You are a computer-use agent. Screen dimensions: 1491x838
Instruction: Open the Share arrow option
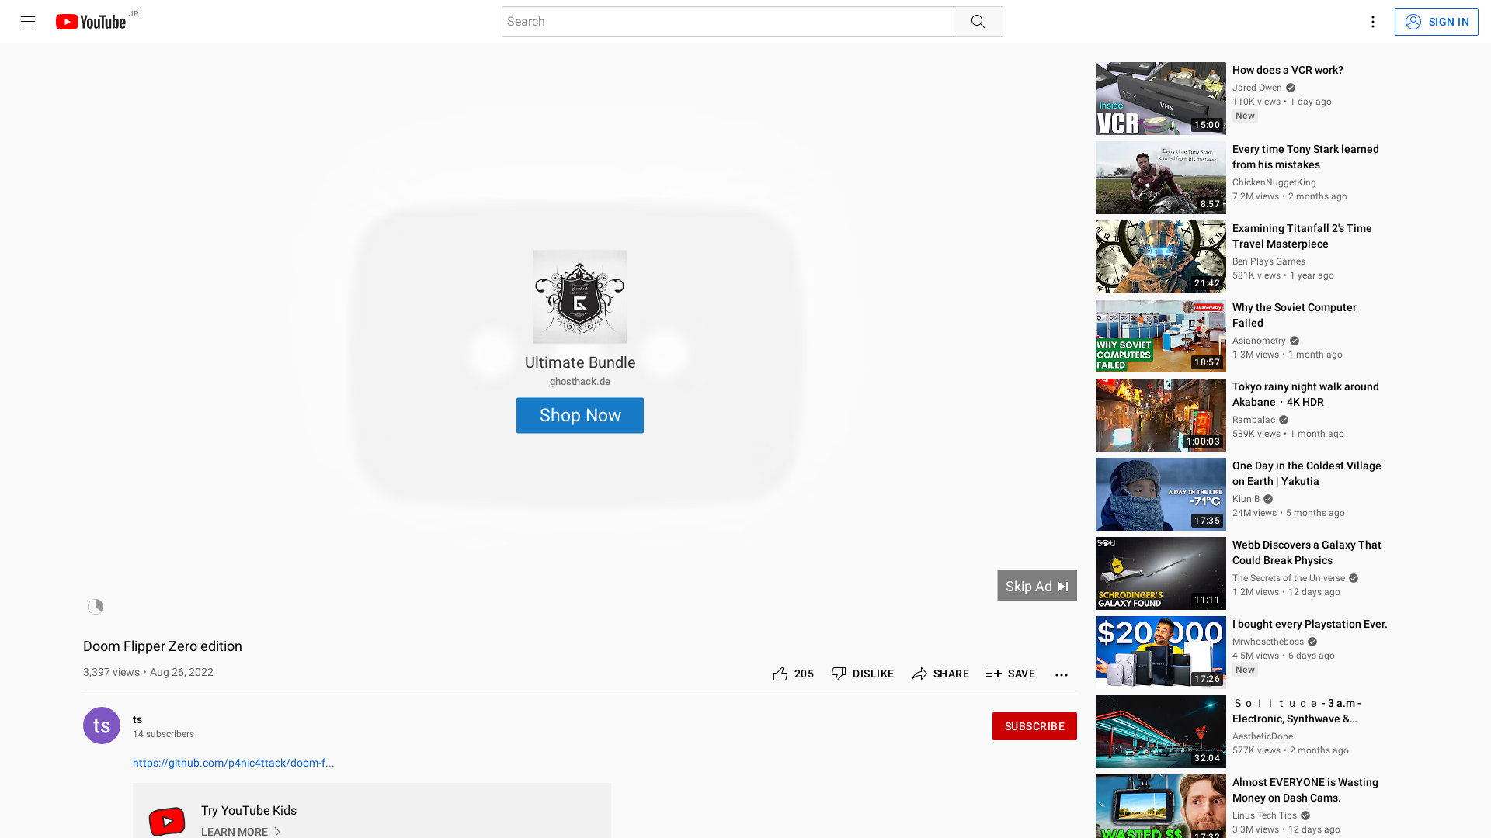tap(940, 674)
